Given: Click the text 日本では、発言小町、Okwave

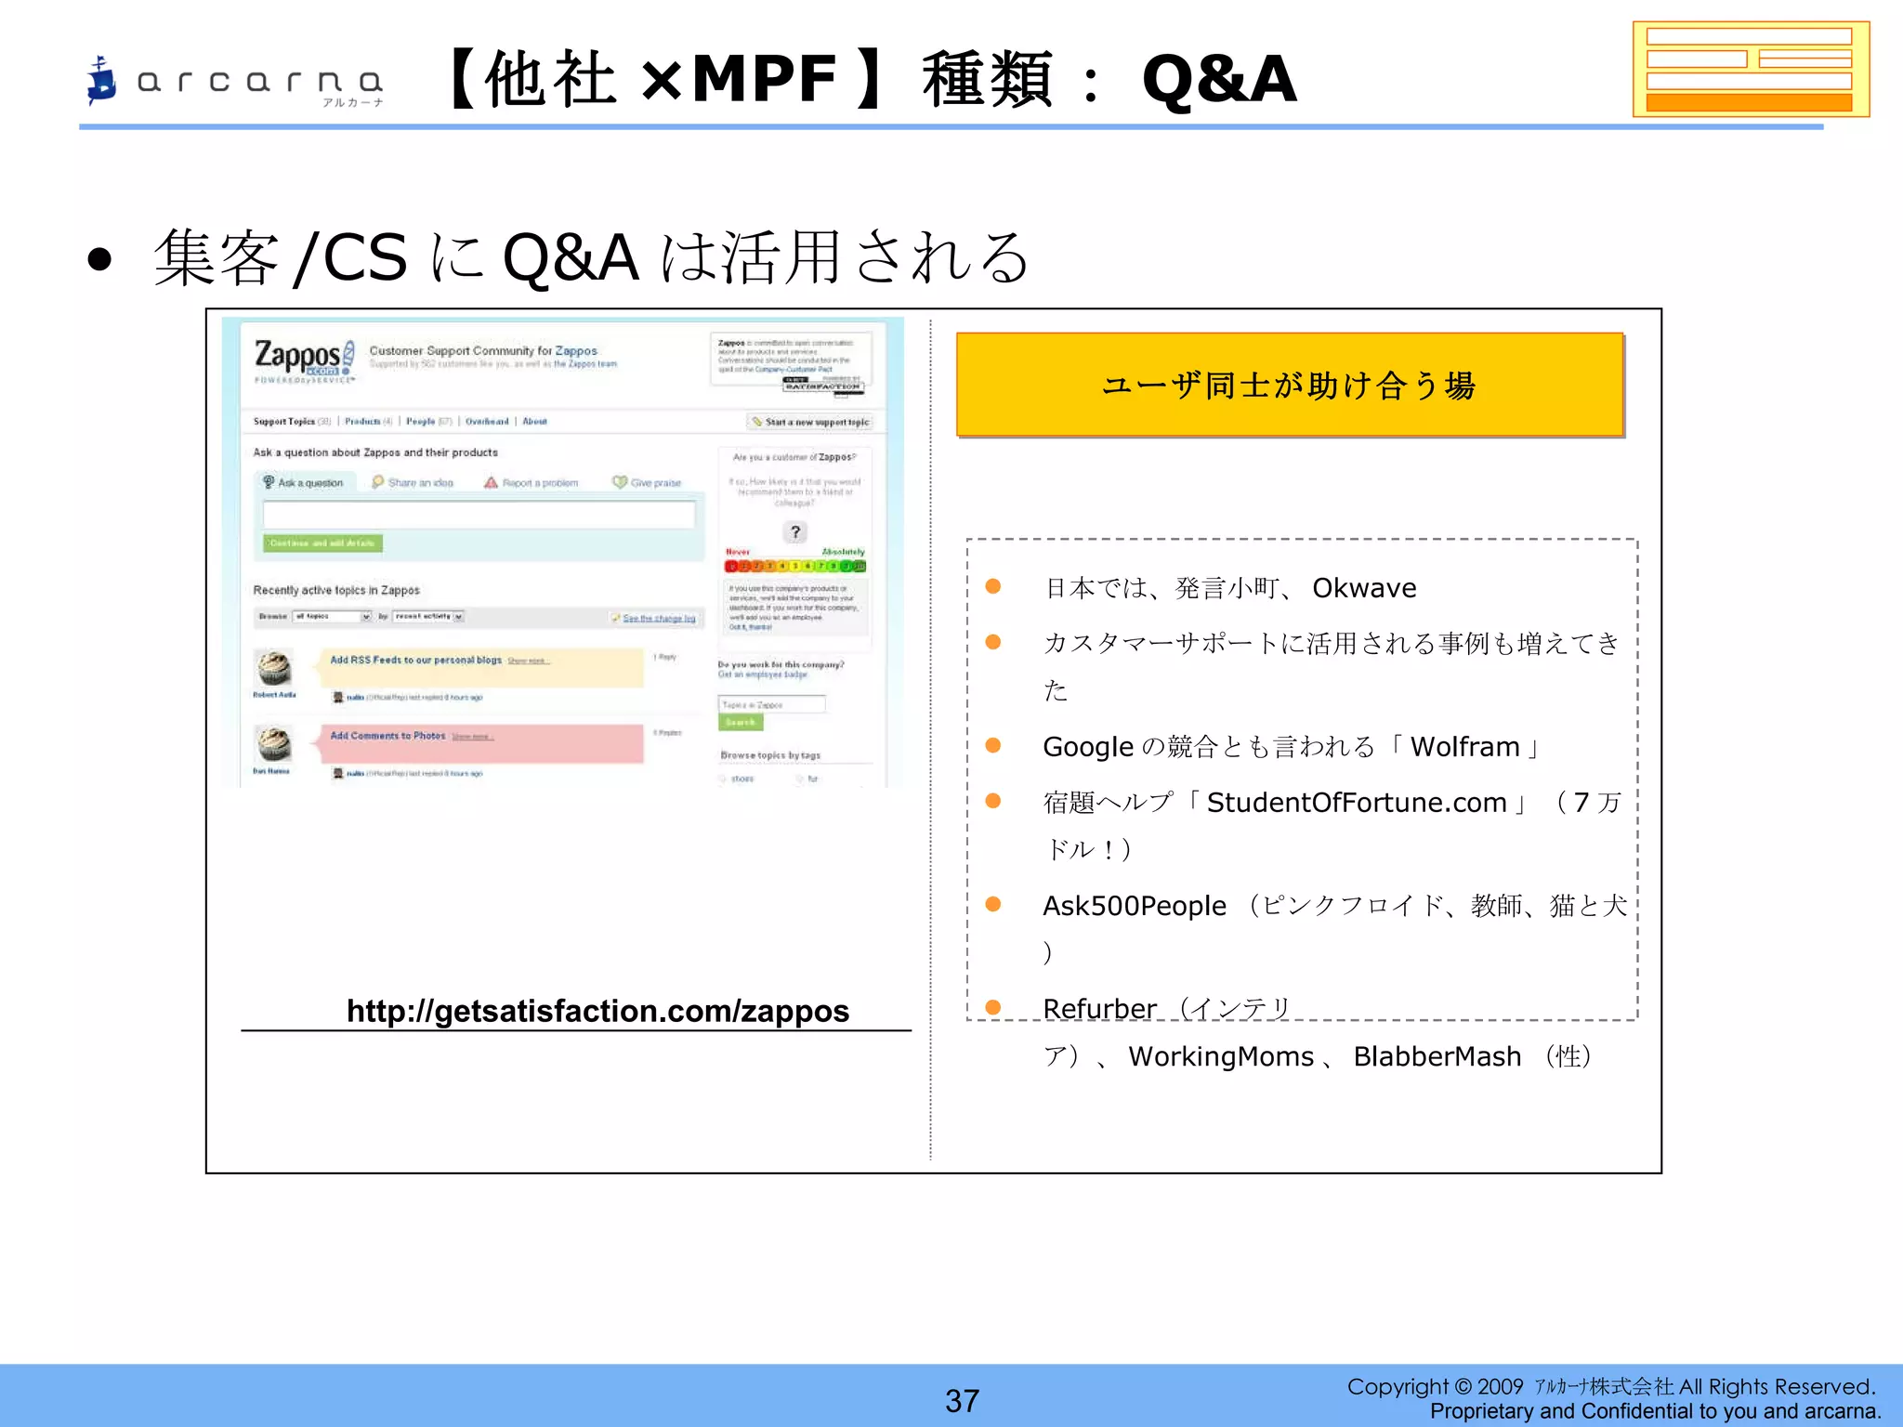Looking at the screenshot, I should pos(1230,588).
